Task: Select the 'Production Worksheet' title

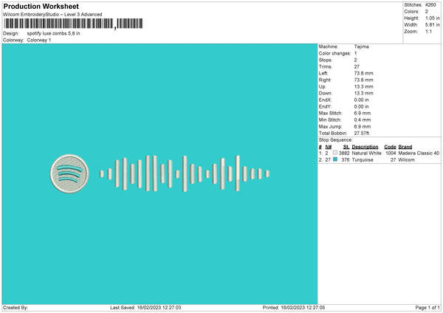Action: click(41, 6)
